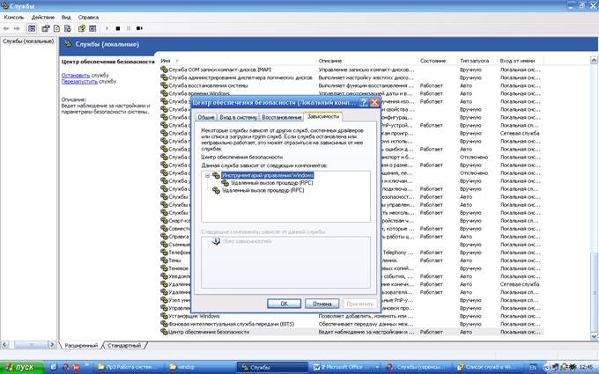Image resolution: width=599 pixels, height=374 pixels.
Task: Sort by the Вход от имени column header
Action: coord(521,61)
